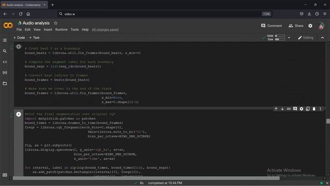Viewport: 330px width, 186px height.
Task: Expand the RAM Disk runtime dropdown arrow
Action: click(x=289, y=38)
